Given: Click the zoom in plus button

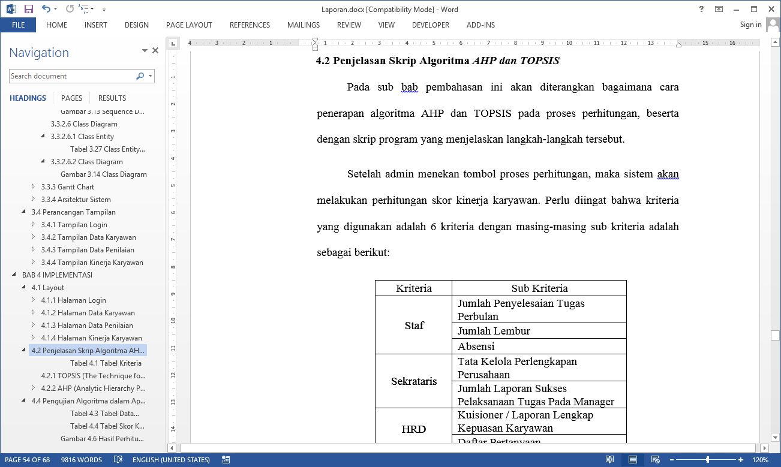Looking at the screenshot, I should click(x=741, y=460).
